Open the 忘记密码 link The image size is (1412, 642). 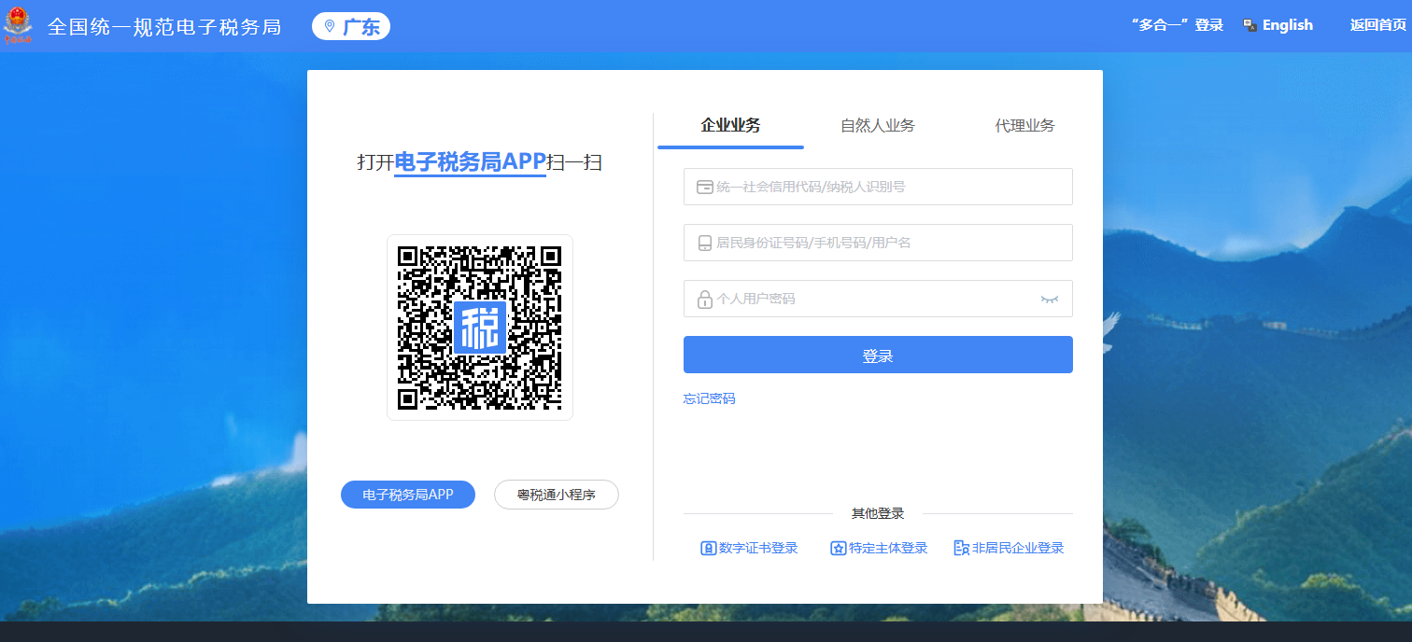click(709, 398)
